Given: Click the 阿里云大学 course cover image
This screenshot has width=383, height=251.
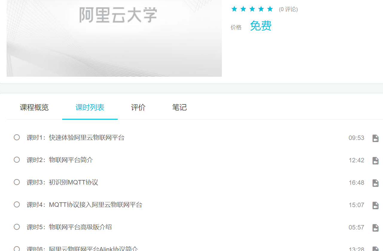Looking at the screenshot, I should (114, 38).
